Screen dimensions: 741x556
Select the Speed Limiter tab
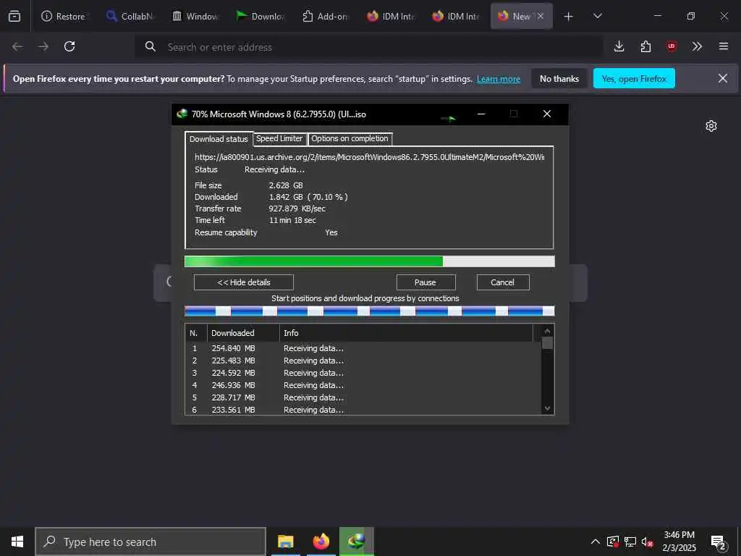279,138
